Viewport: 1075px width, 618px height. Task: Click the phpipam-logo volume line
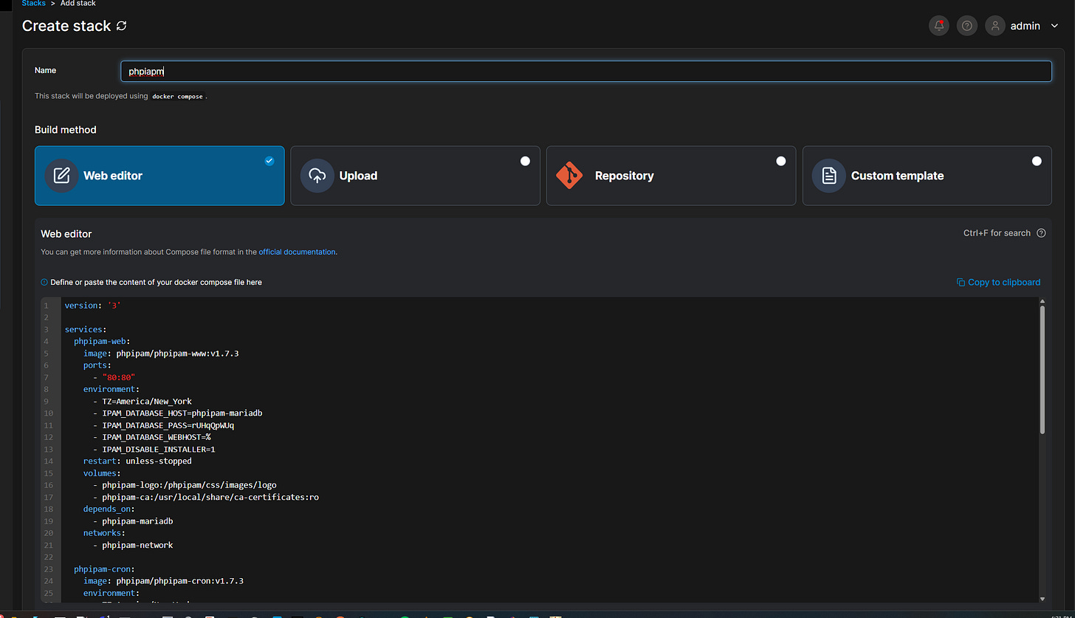click(185, 485)
